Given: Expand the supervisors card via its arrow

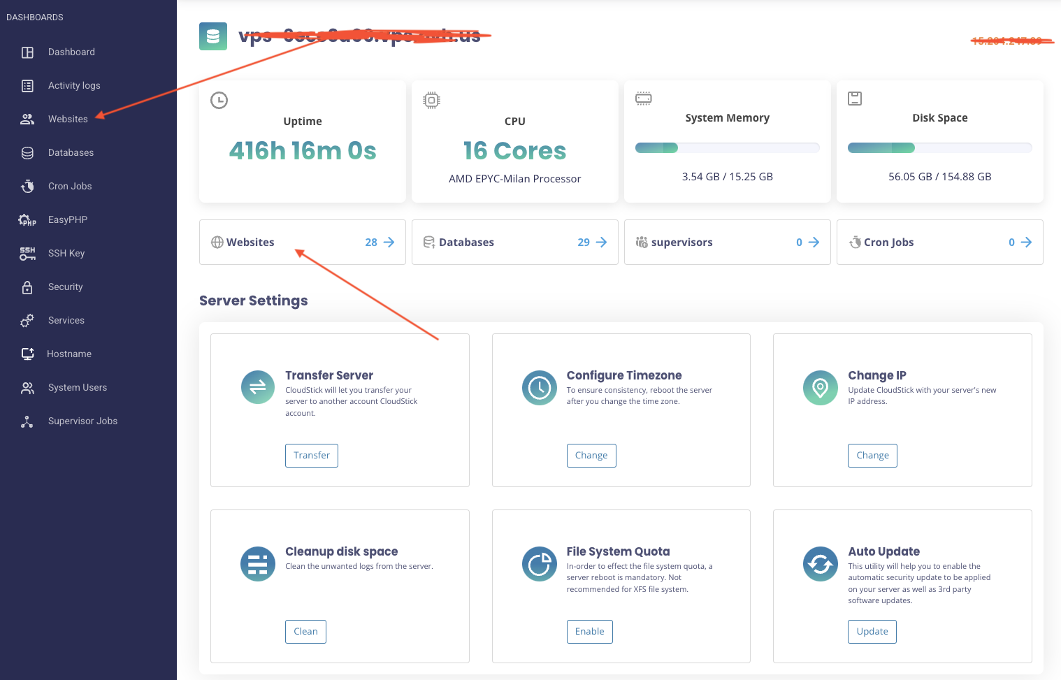Looking at the screenshot, I should pos(814,242).
